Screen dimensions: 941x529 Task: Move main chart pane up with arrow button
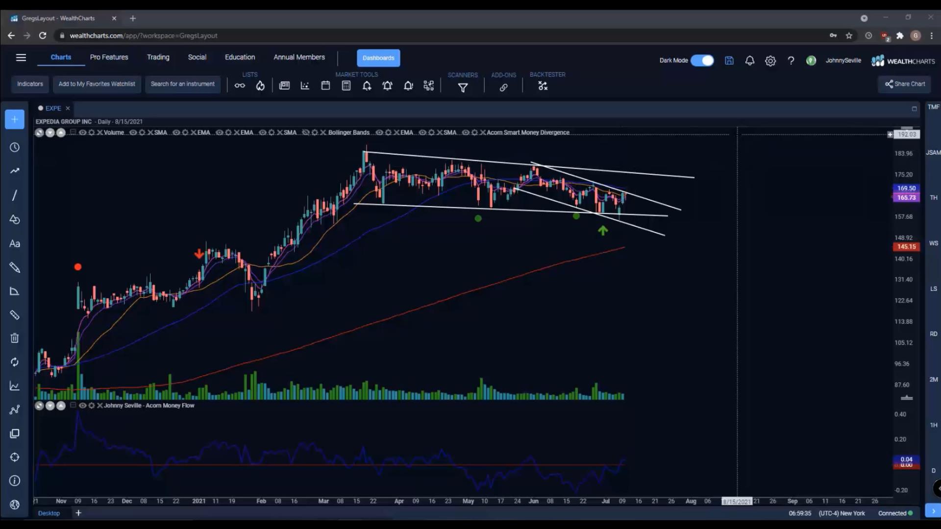pos(61,133)
